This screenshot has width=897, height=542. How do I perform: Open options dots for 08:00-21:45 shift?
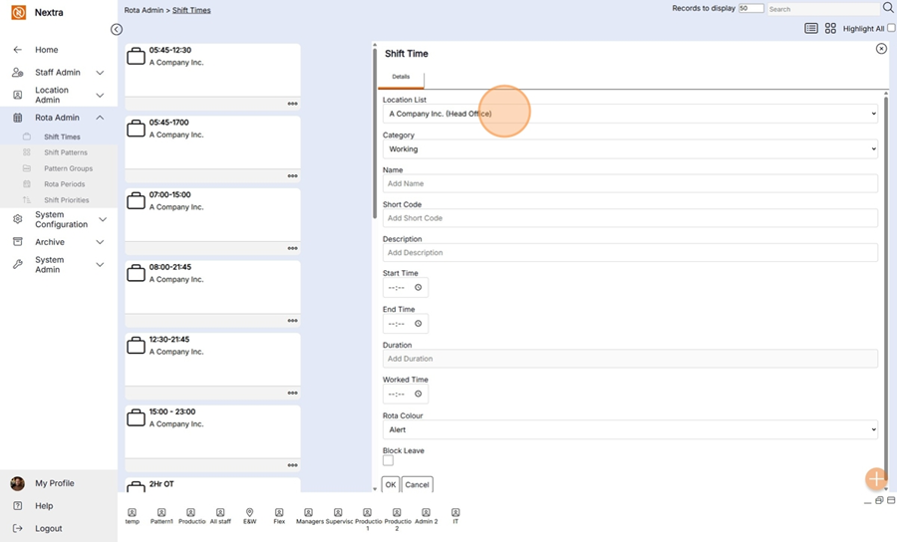point(292,321)
